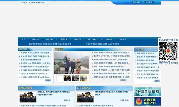Open the 政策法规 navigation item

coord(64,39)
